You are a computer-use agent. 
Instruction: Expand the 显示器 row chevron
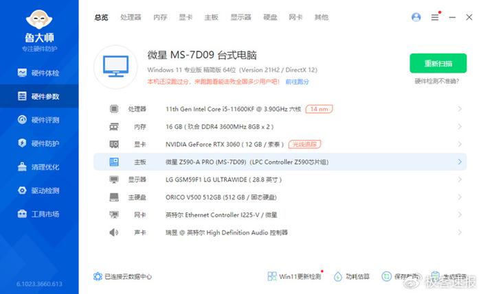pyautogui.click(x=460, y=180)
